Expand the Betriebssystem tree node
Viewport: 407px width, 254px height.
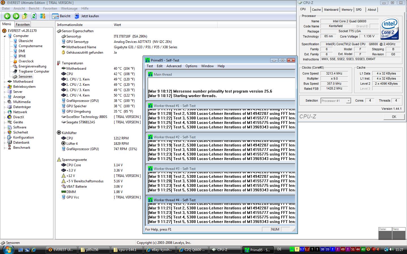(5, 87)
